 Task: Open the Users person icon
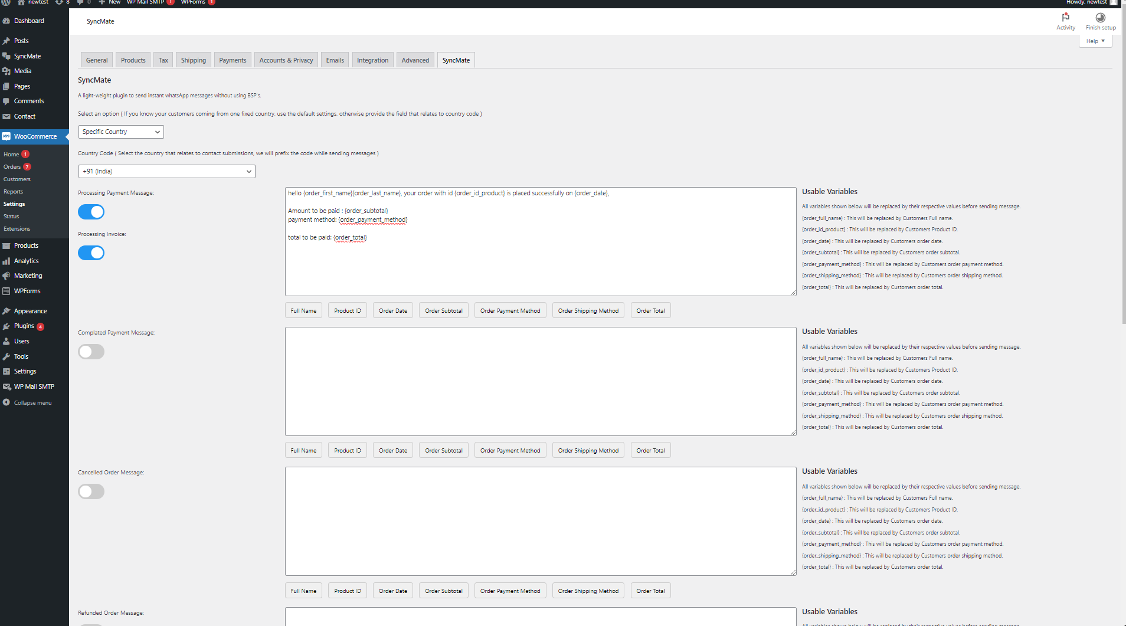point(6,341)
